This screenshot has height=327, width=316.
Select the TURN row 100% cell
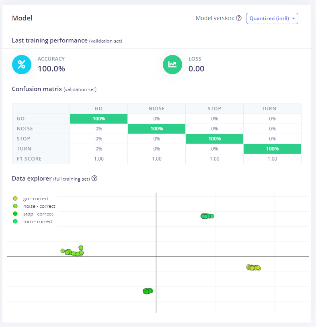click(272, 149)
